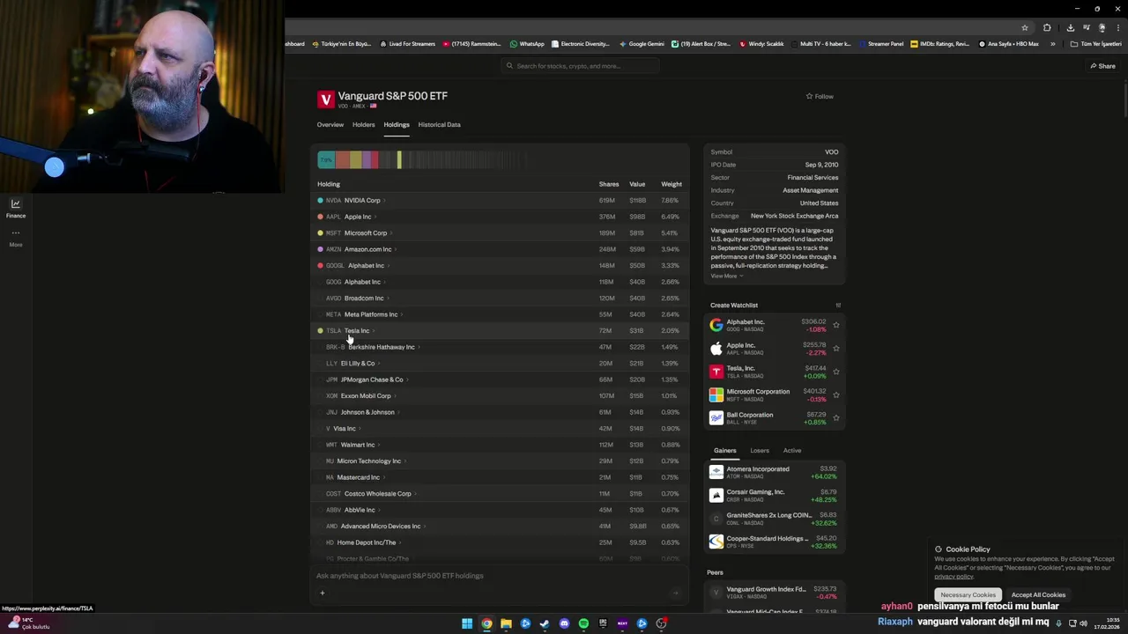Screen dimensions: 1128x634
Task: Follow Vanguard S&P 500 ETF
Action: (820, 96)
